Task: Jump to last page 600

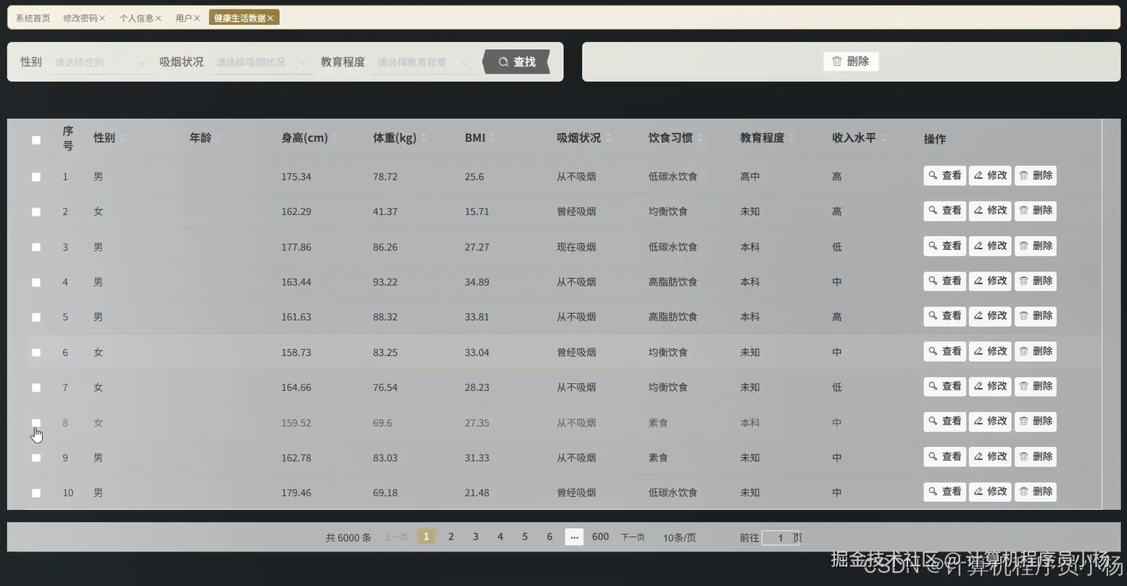Action: click(600, 537)
